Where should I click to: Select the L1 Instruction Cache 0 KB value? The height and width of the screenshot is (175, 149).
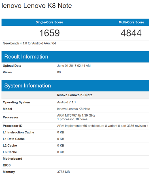(x=61, y=132)
